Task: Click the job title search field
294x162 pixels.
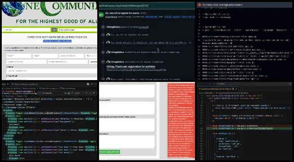Action: pos(26,30)
